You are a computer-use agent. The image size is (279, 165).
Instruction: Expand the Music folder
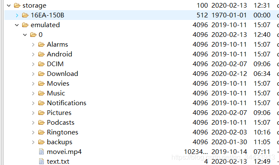[33, 93]
